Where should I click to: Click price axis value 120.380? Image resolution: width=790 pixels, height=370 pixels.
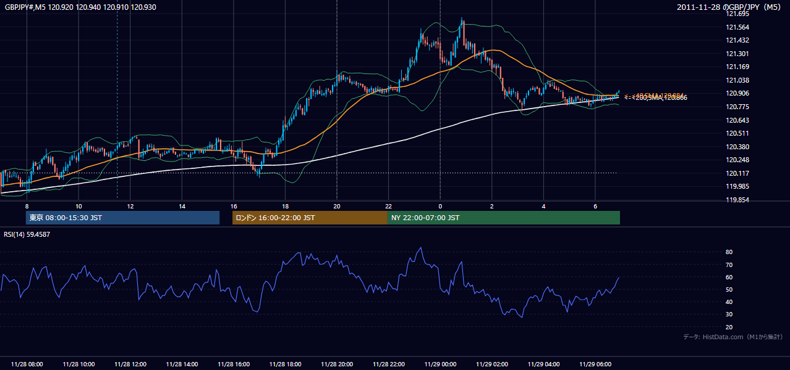point(737,147)
